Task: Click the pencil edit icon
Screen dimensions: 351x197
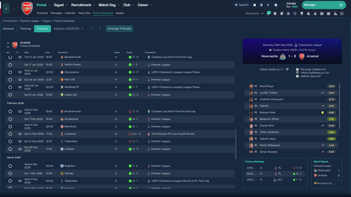Action: point(268,5)
